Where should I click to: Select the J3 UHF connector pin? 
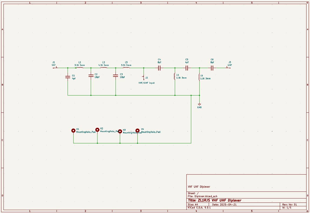[x=228, y=68]
